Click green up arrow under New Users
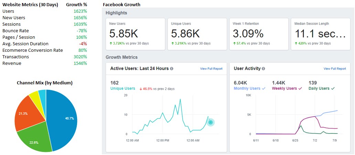The width and height of the screenshot is (355, 155). coord(111,43)
